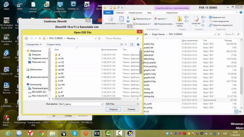The height and width of the screenshot is (137, 244).
Task: Go up one folder level in Open EXE dialog
Action: 40,38
